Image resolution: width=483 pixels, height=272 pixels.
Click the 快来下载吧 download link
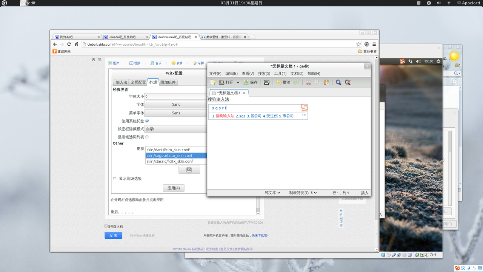pos(260,235)
